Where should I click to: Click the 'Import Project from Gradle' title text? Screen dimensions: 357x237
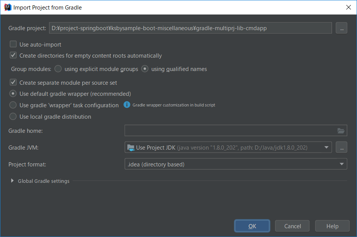47,8
